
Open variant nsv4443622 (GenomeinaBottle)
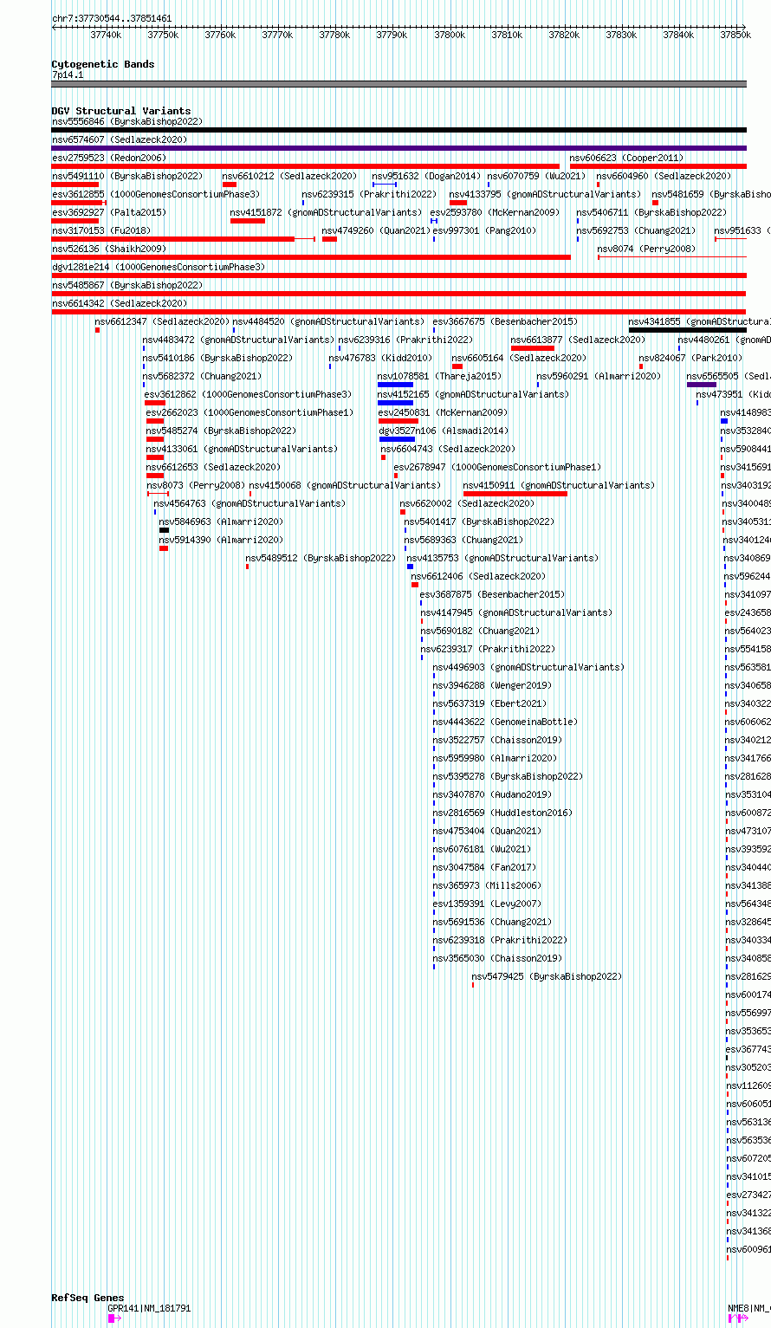[504, 722]
